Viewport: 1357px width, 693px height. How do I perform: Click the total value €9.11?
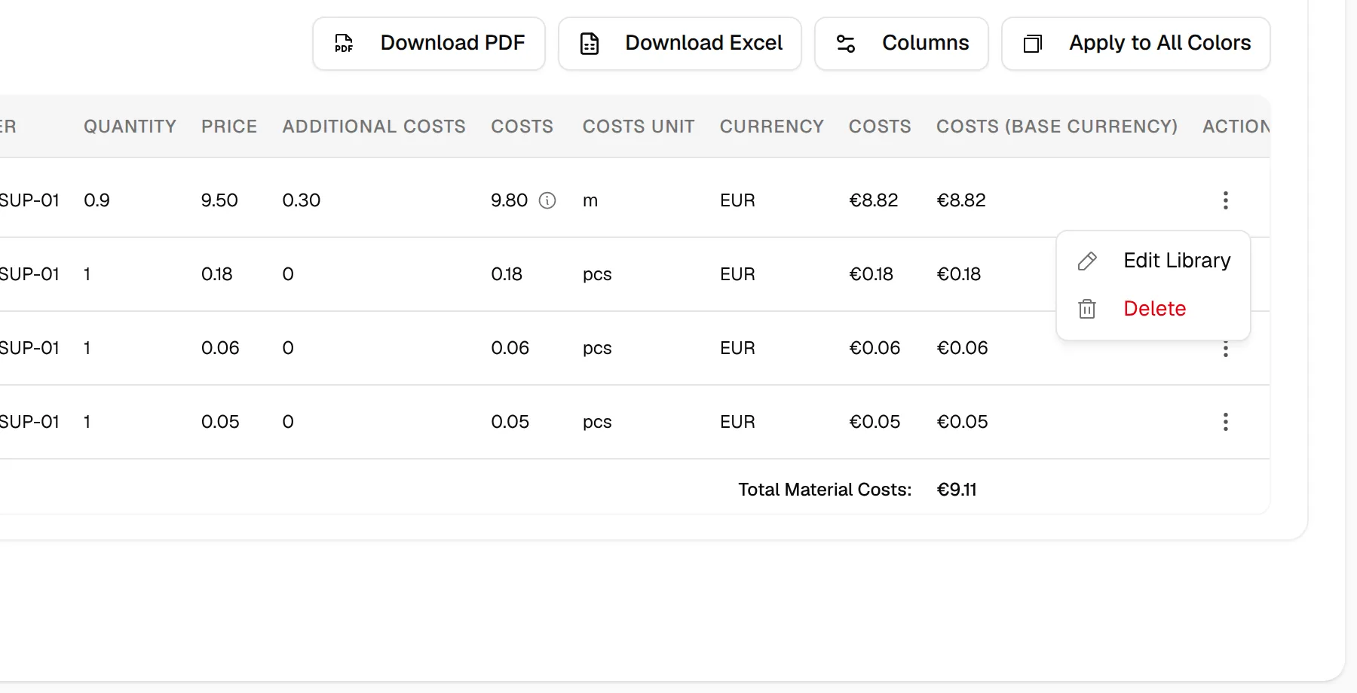957,490
